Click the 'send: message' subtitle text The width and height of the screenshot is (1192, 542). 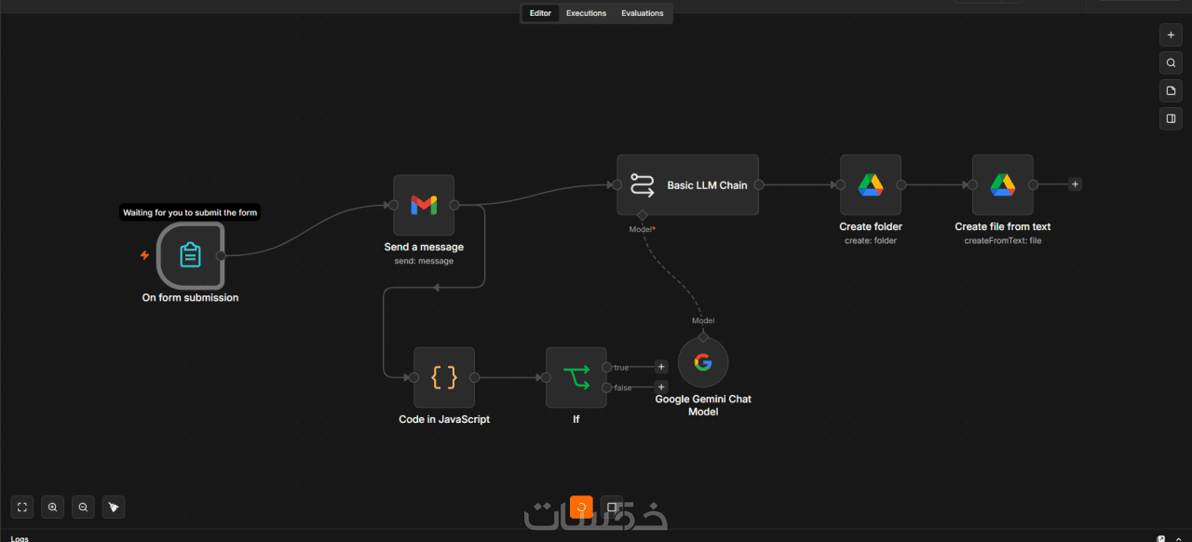click(x=424, y=261)
